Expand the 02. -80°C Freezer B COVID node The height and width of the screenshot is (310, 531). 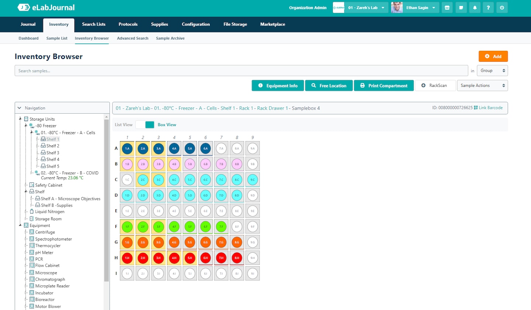click(x=32, y=173)
